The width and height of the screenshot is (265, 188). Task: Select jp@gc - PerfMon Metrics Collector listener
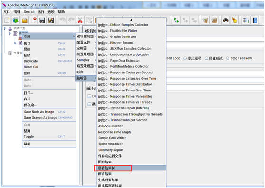[x=132, y=67]
